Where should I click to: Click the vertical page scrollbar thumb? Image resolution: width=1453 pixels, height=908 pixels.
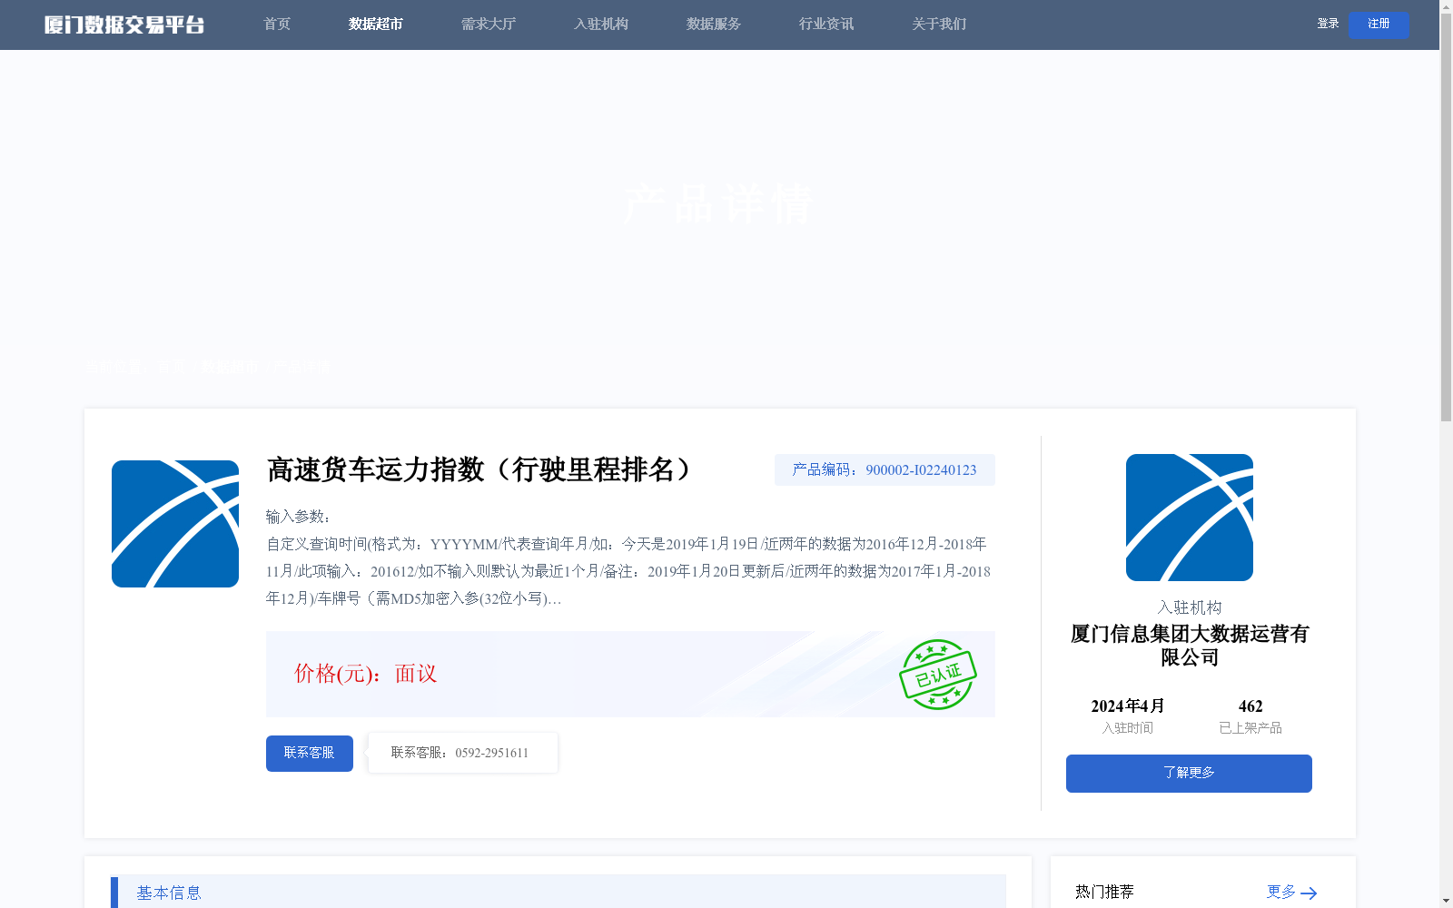coord(1446,217)
